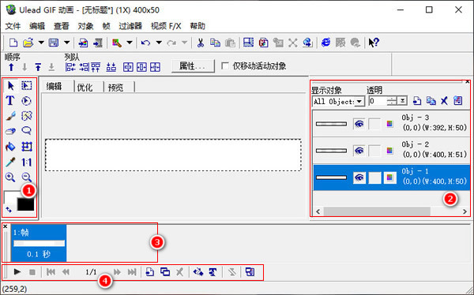
Task: Select the Ellipse selection tool
Action: pos(27,101)
